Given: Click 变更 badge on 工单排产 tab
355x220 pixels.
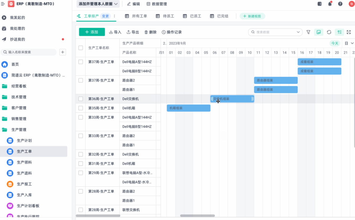Looking at the screenshot, I should [105, 16].
